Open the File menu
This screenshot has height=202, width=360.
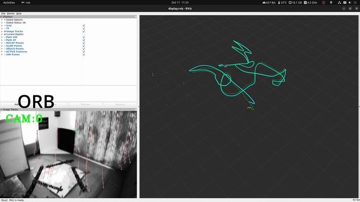3,13
